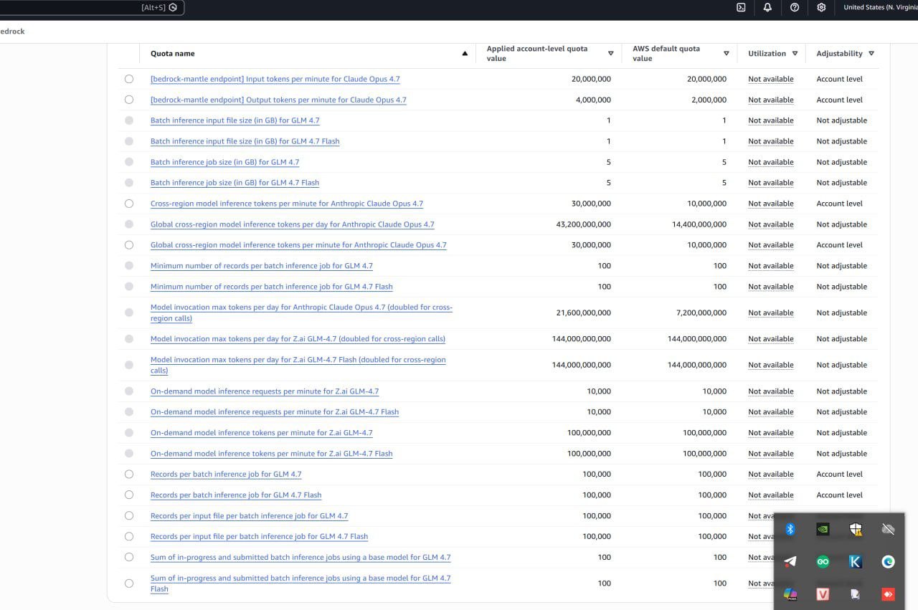Select radio for Sum of in-progress jobs GLM 4.7 Flash
Image resolution: width=918 pixels, height=610 pixels.
(129, 583)
